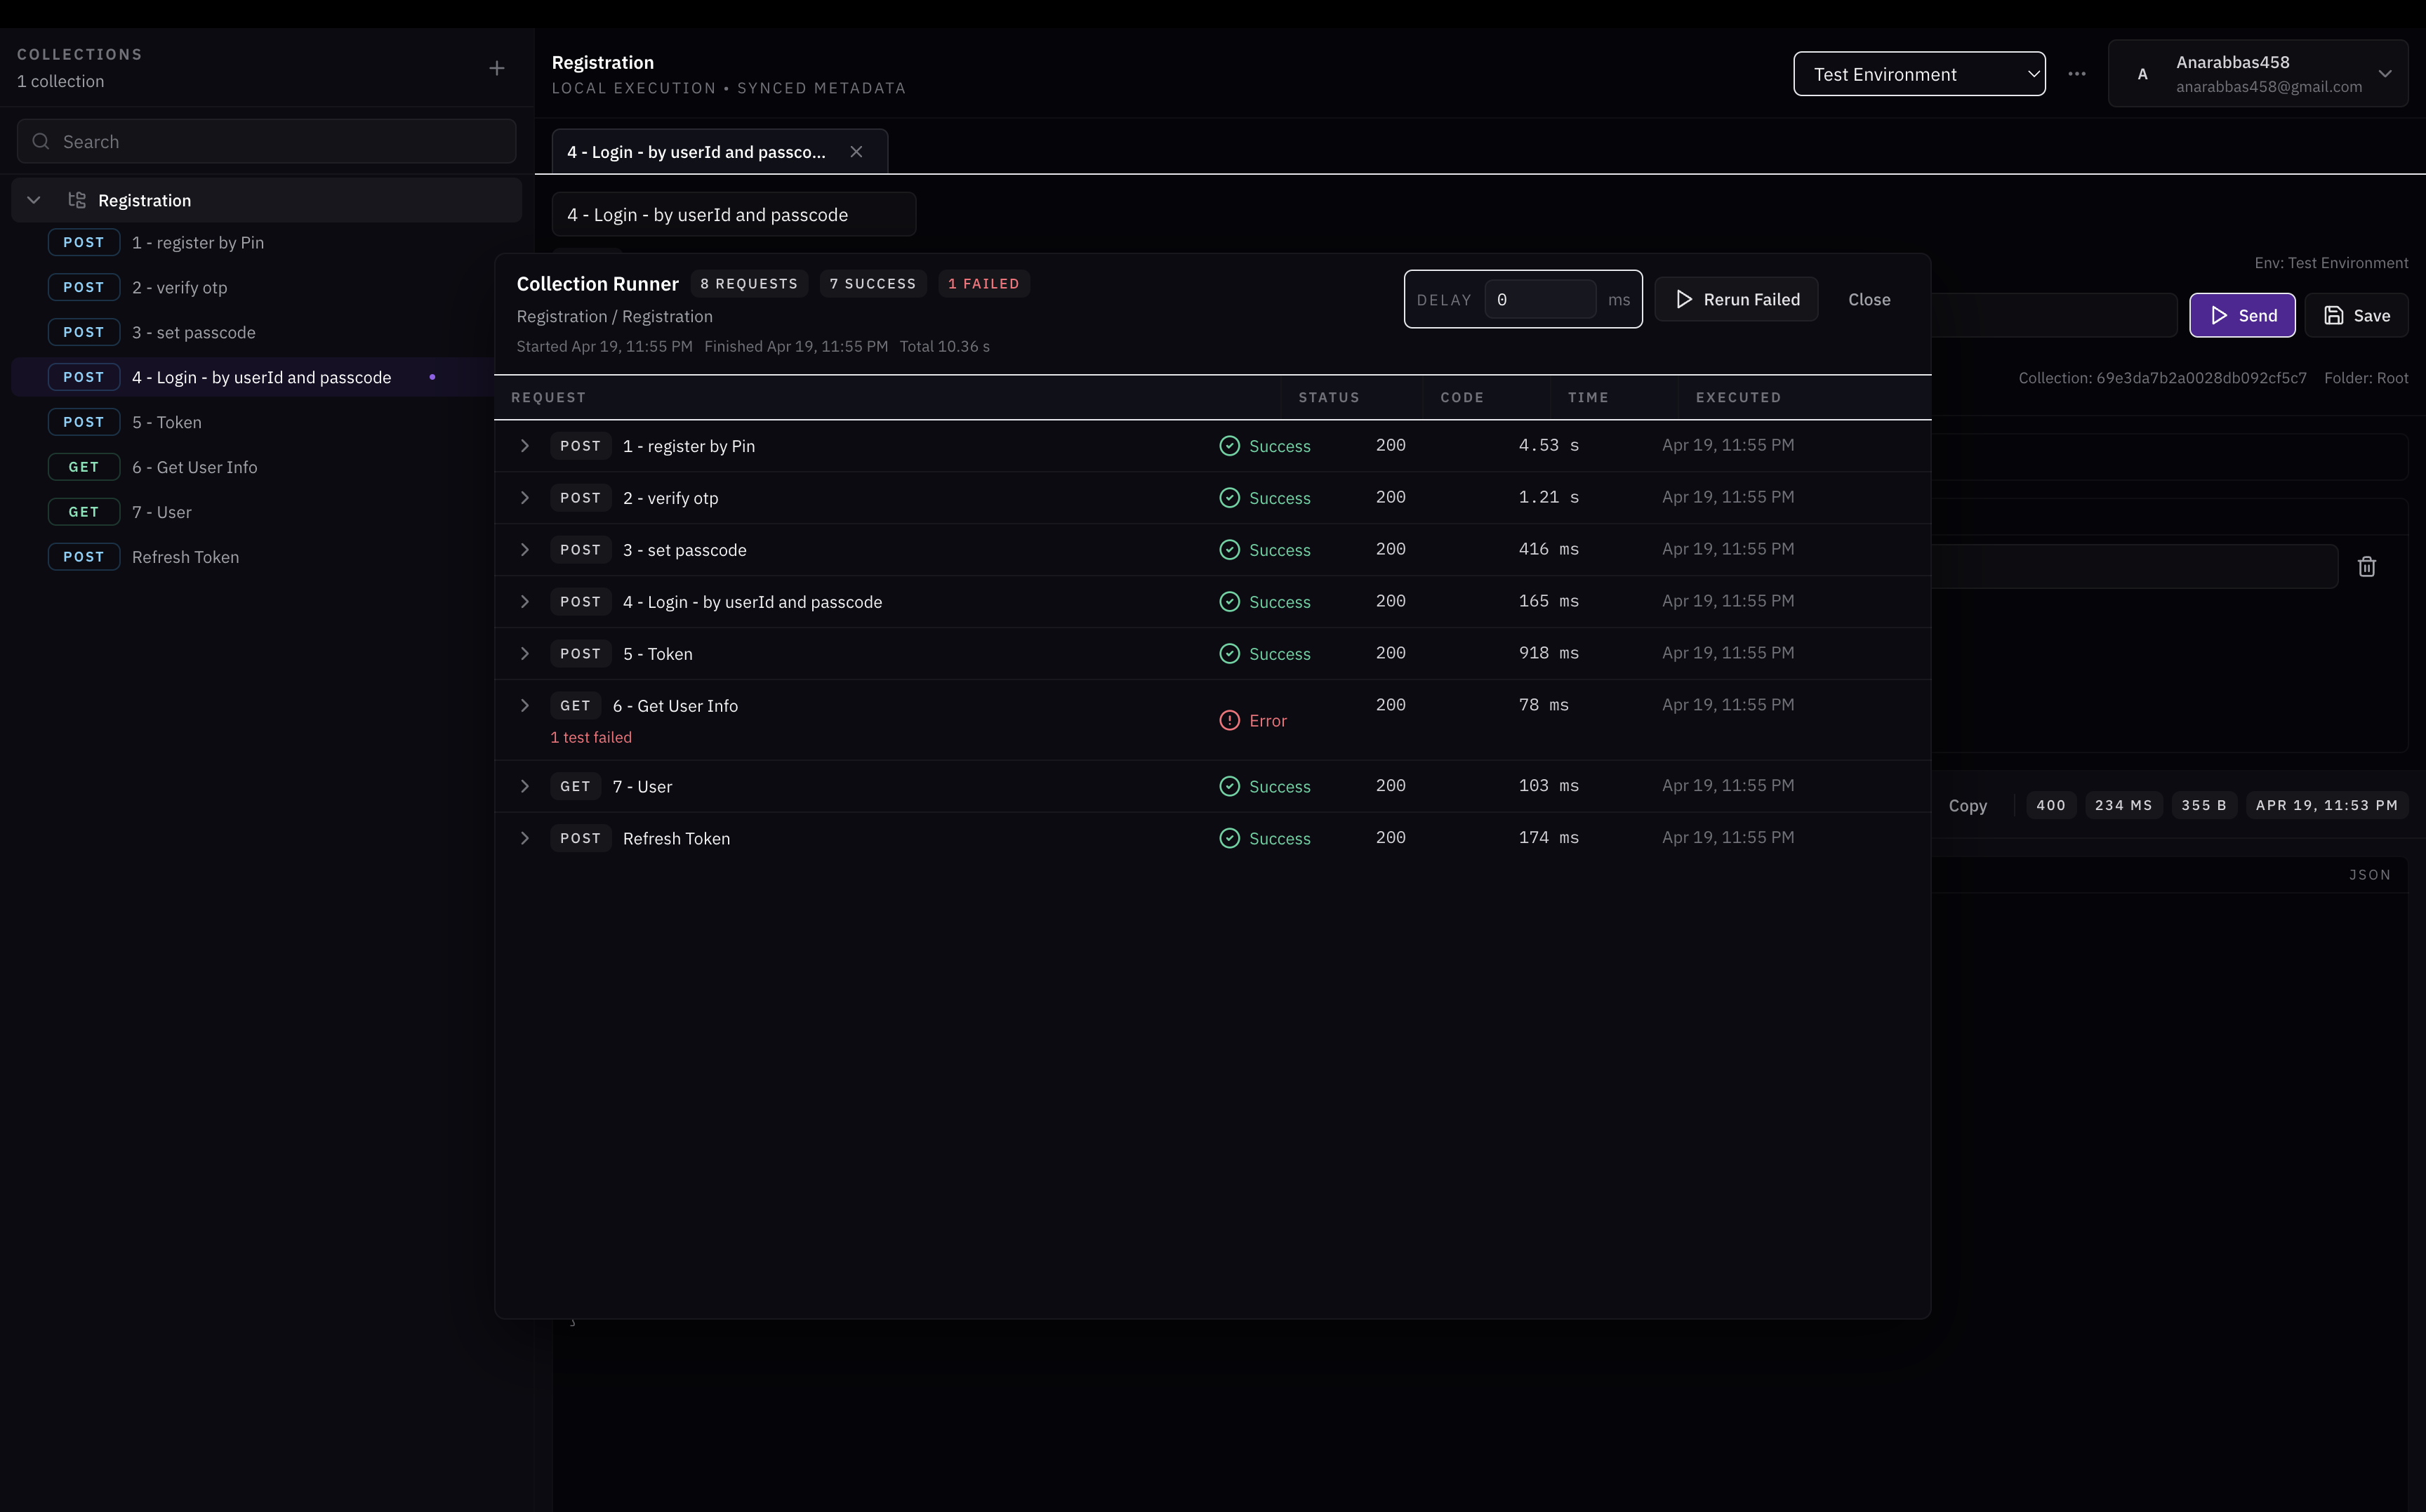Close the Login request tab with X
2426x1512 pixels.
[x=856, y=152]
